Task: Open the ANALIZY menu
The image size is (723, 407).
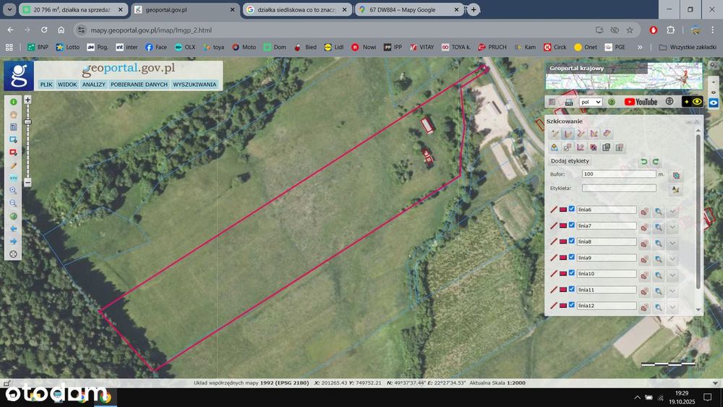Action: tap(93, 85)
